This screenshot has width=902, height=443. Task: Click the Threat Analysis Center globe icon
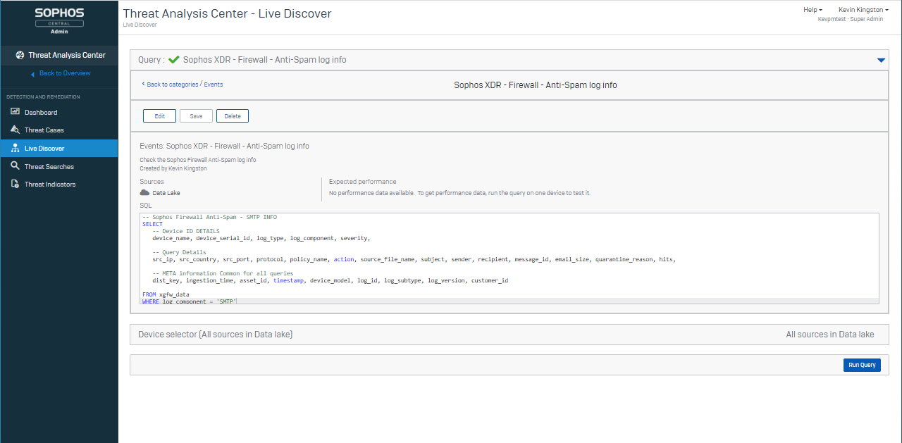click(x=20, y=55)
